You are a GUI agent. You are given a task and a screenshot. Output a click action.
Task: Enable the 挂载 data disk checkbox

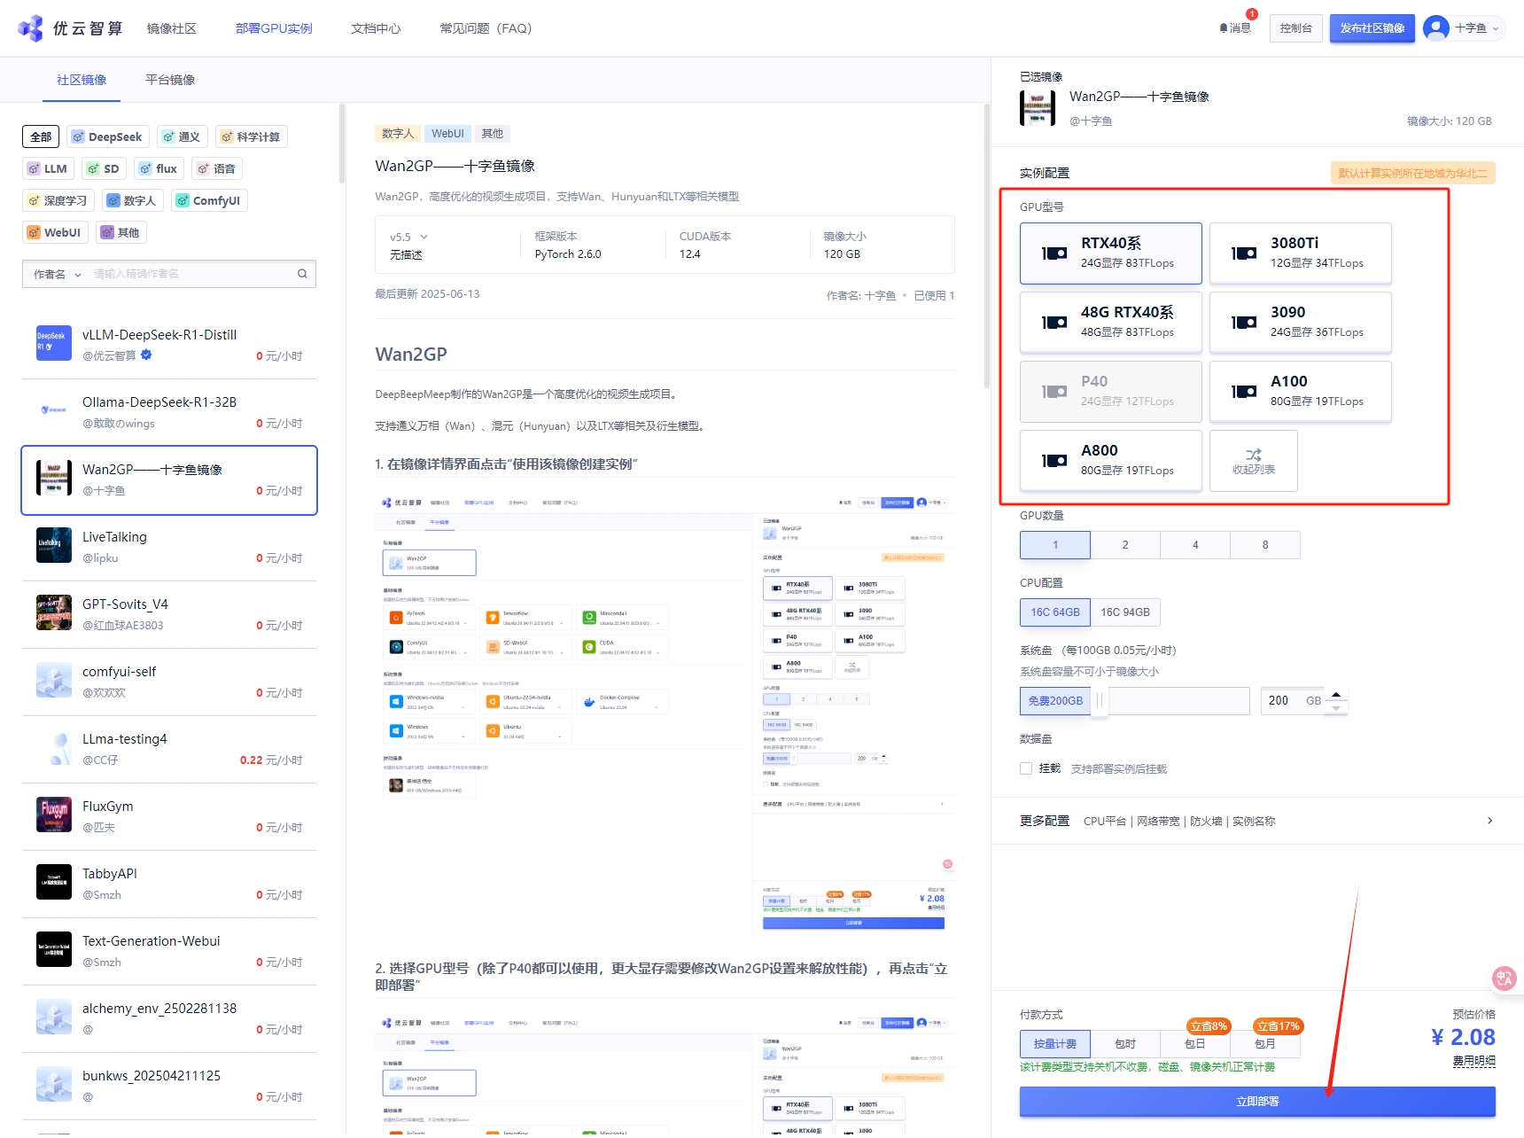pos(1026,768)
